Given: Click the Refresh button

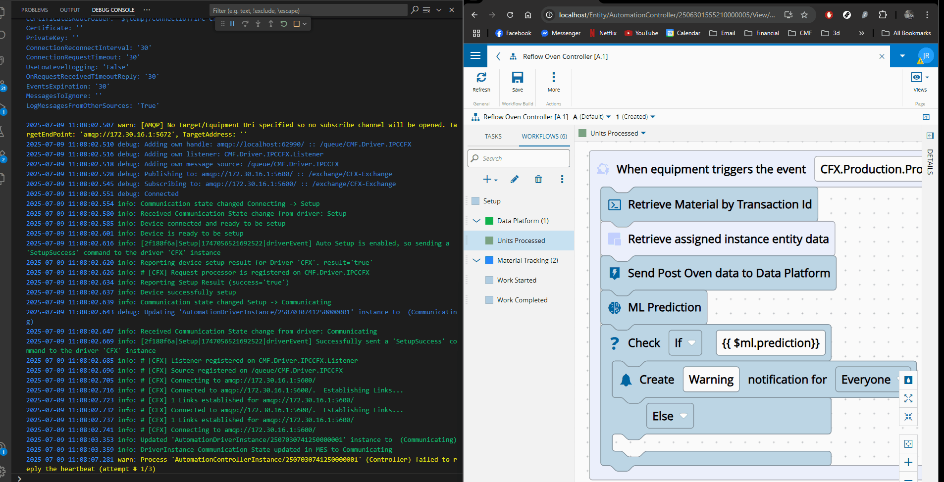Looking at the screenshot, I should [481, 82].
